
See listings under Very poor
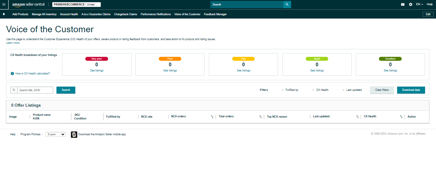tap(97, 71)
